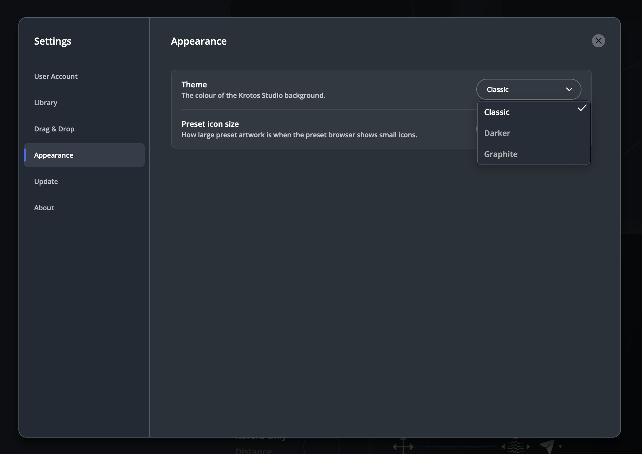Click the Theme setting title text

tap(194, 84)
